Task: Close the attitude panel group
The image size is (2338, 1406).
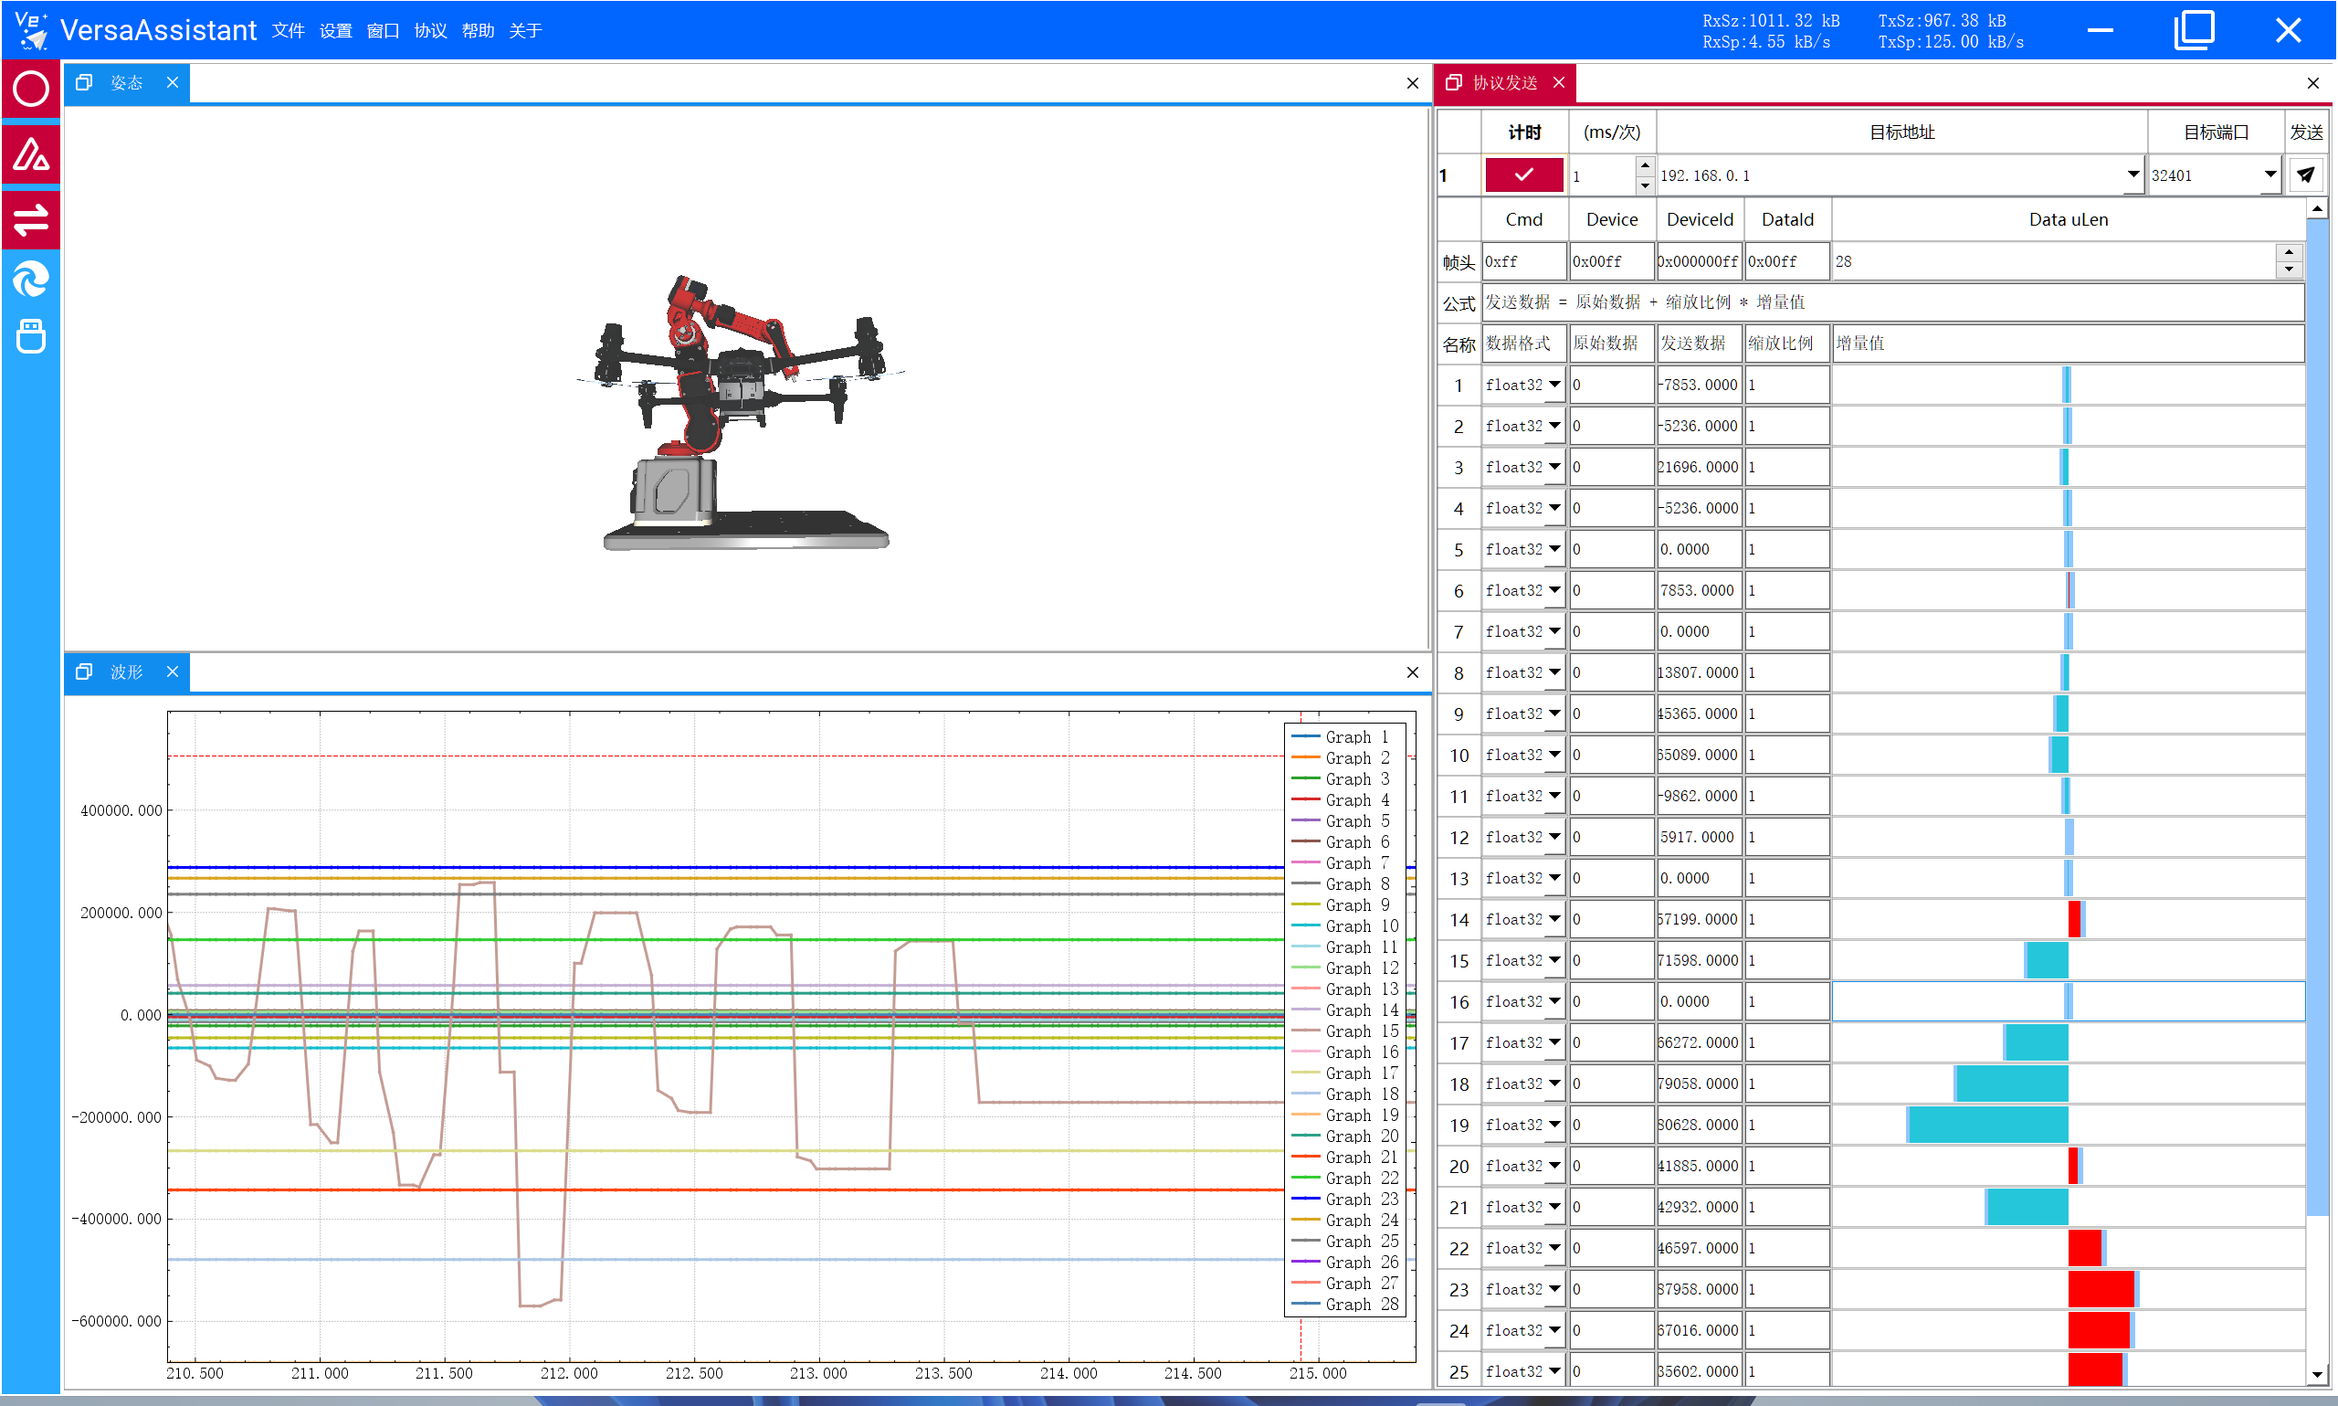Action: coord(1412,83)
